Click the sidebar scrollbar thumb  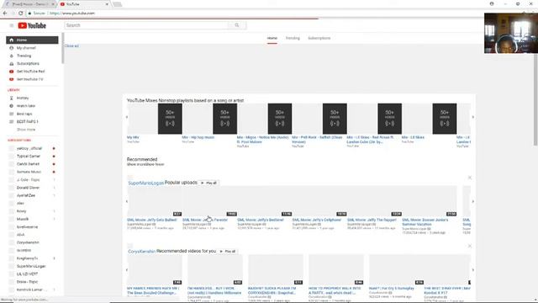click(63, 48)
